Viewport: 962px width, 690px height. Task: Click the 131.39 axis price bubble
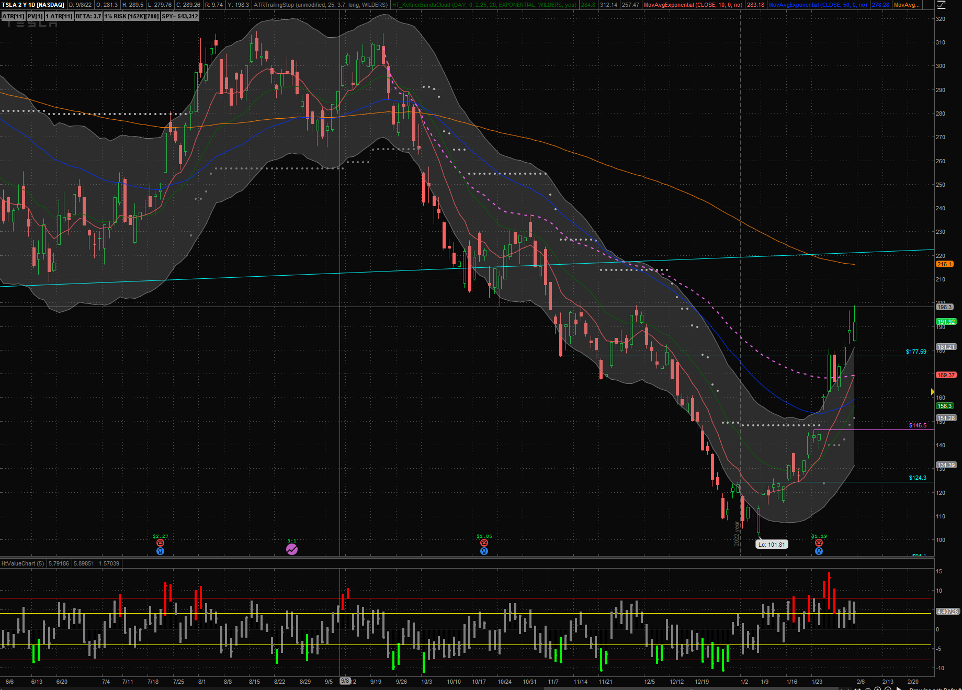pos(946,465)
